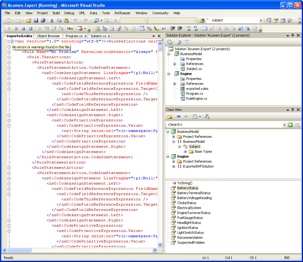Click the Class View search go button

290,125
